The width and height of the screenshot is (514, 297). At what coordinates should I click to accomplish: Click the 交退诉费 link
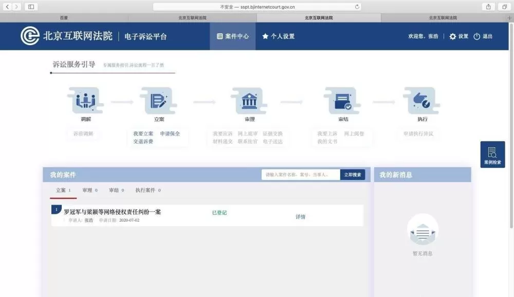tap(143, 142)
